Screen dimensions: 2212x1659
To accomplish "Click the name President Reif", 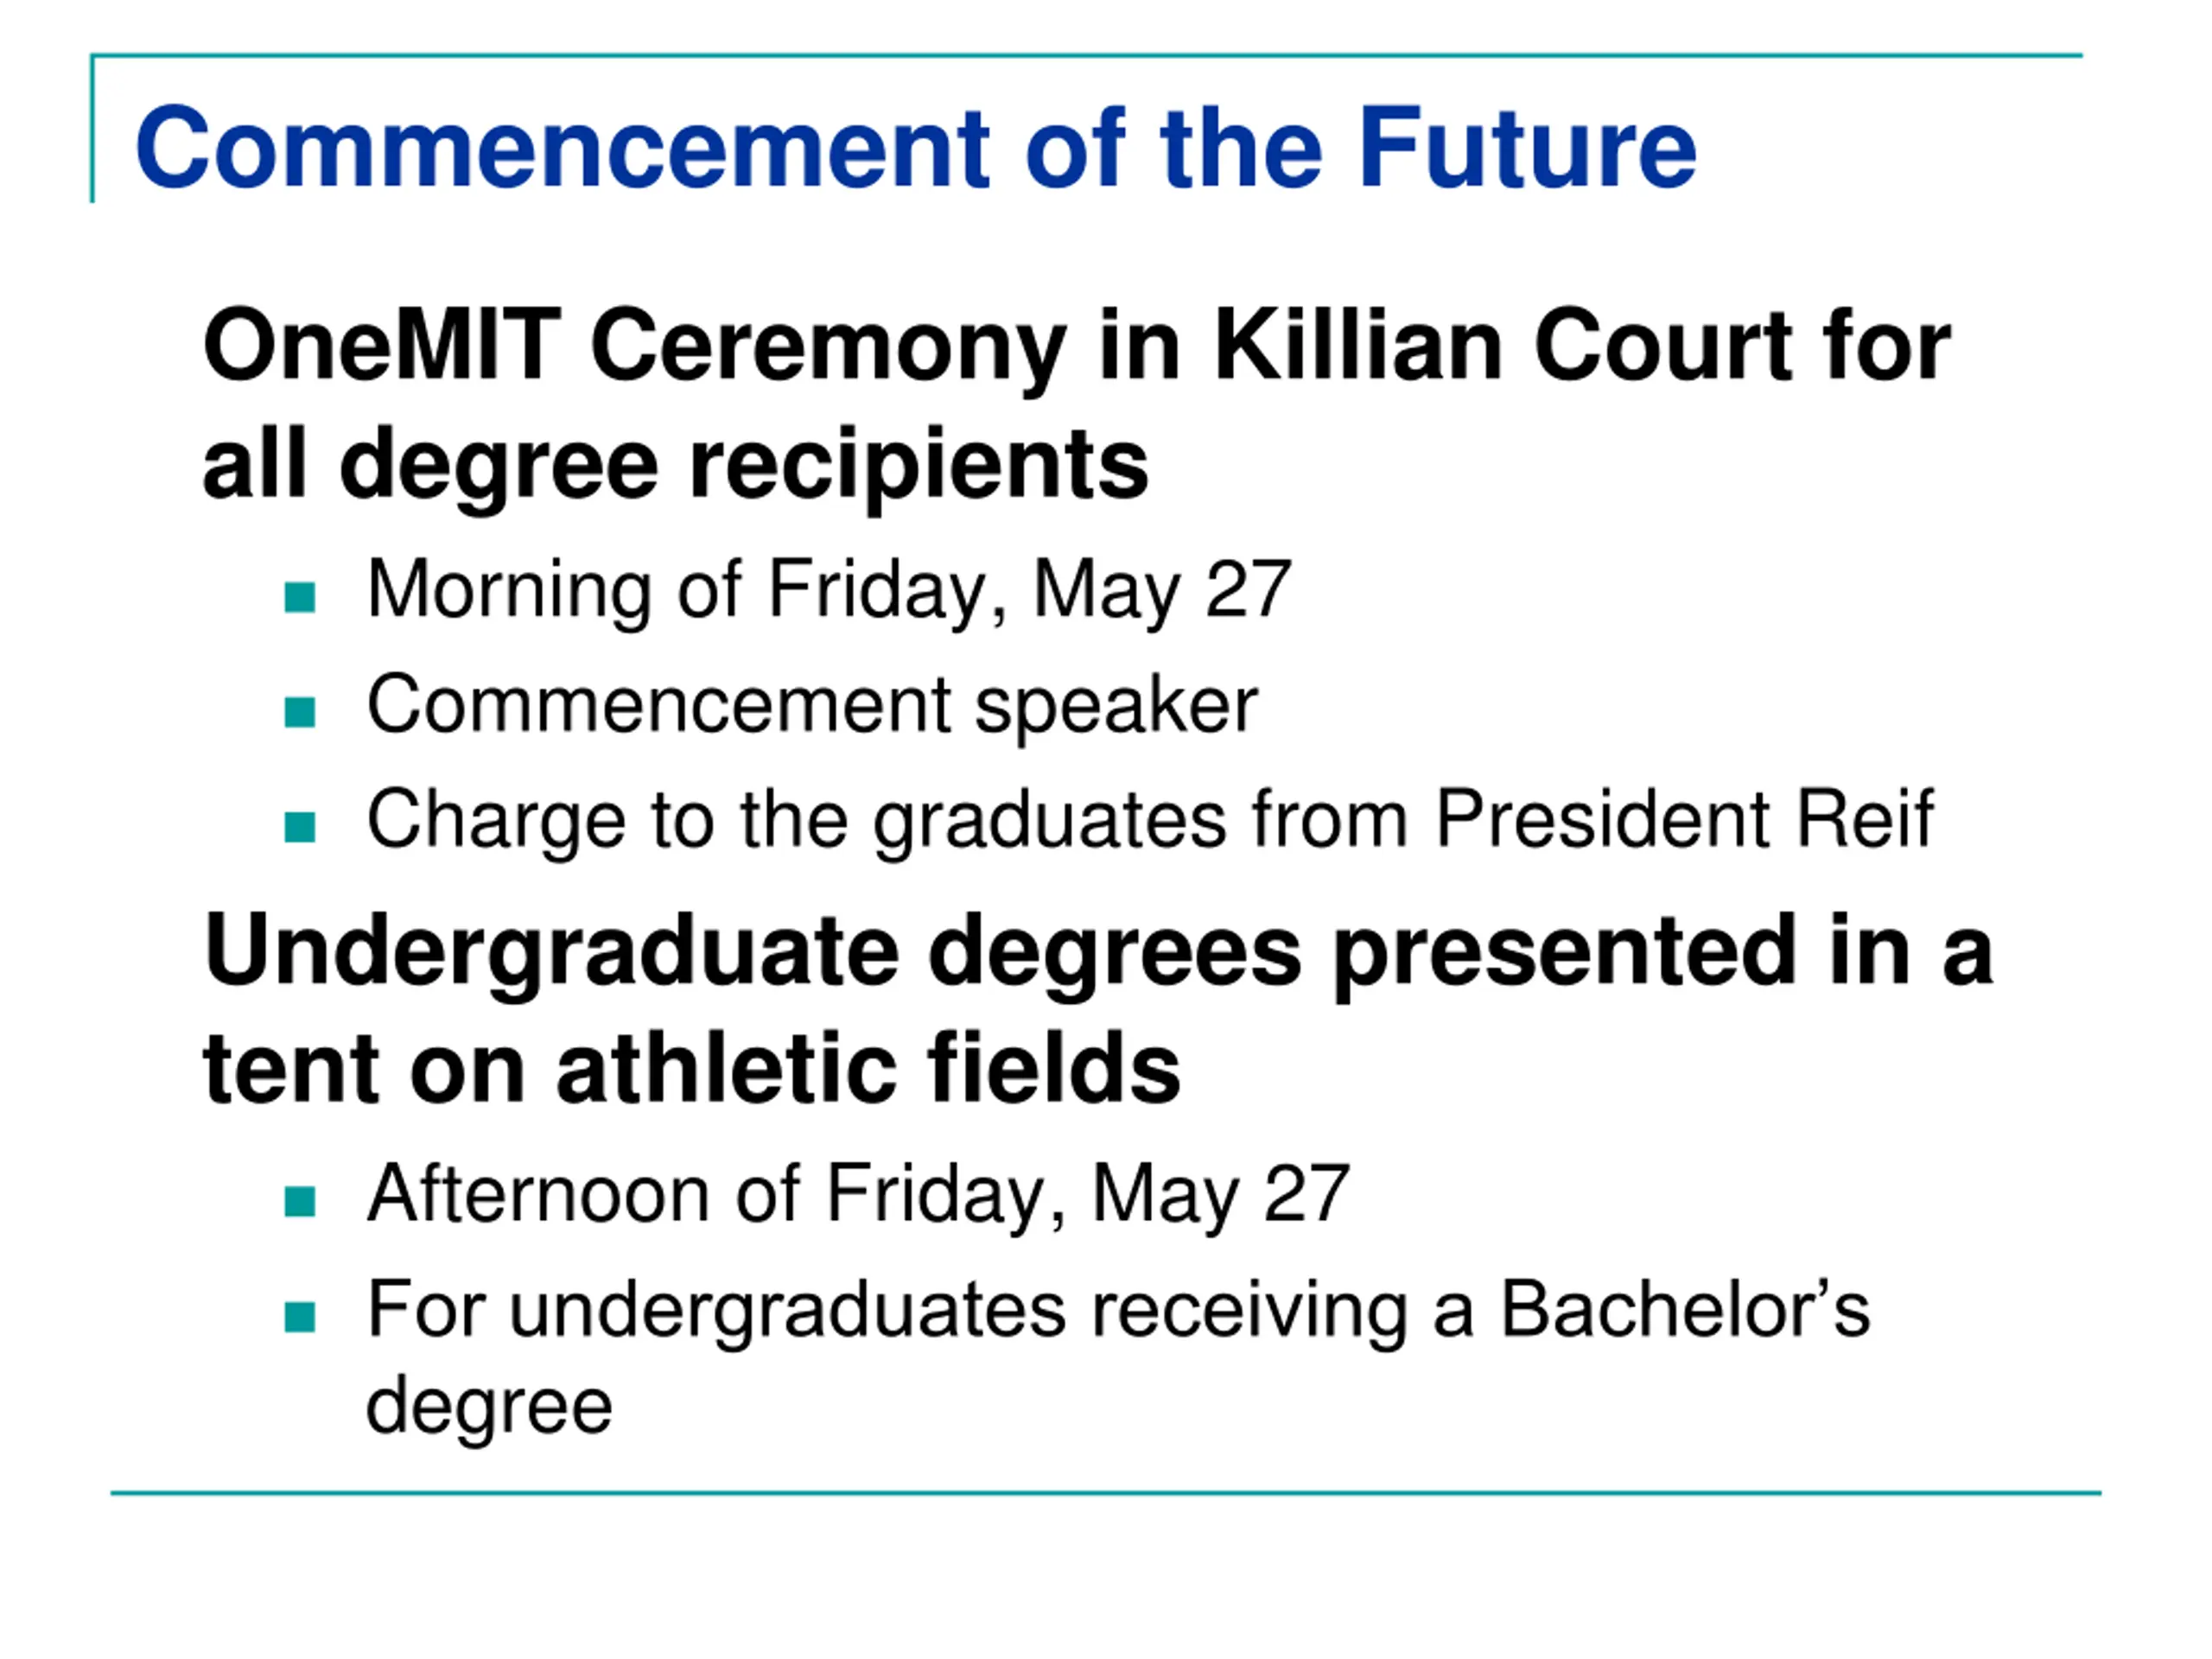I will pos(1684,820).
